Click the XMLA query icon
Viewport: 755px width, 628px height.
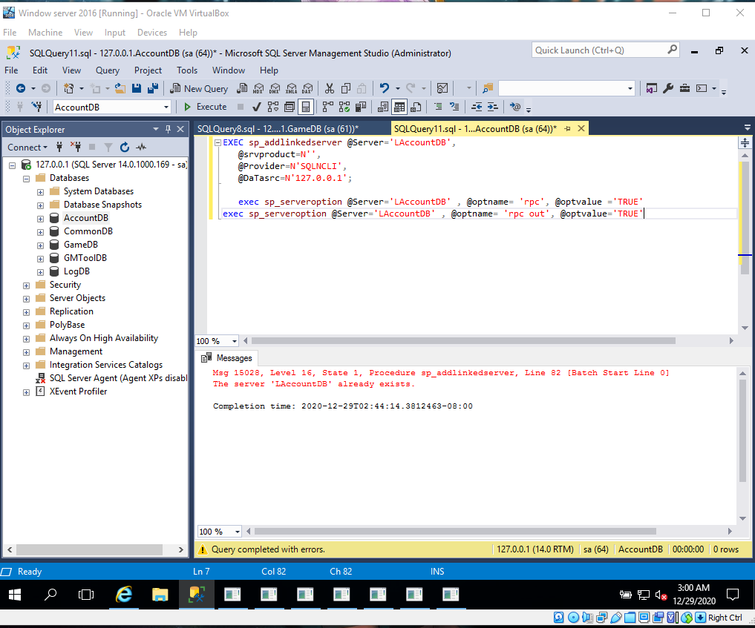pos(291,88)
